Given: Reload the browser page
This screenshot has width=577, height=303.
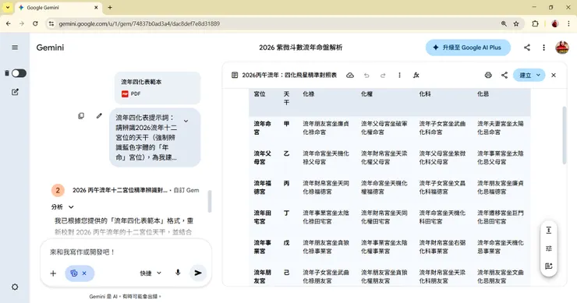Looking at the screenshot, I should pyautogui.click(x=35, y=23).
